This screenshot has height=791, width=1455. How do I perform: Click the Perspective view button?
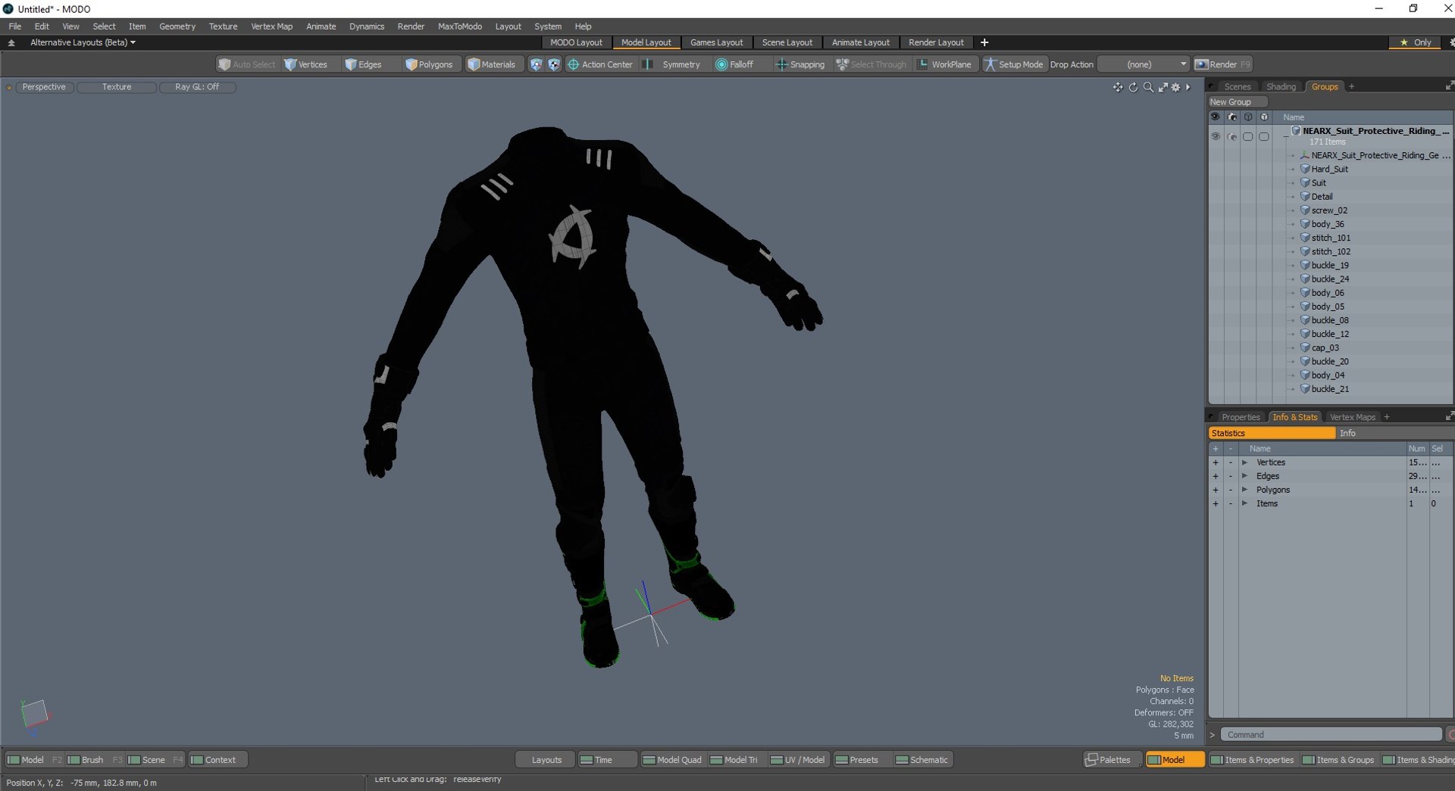tap(44, 87)
